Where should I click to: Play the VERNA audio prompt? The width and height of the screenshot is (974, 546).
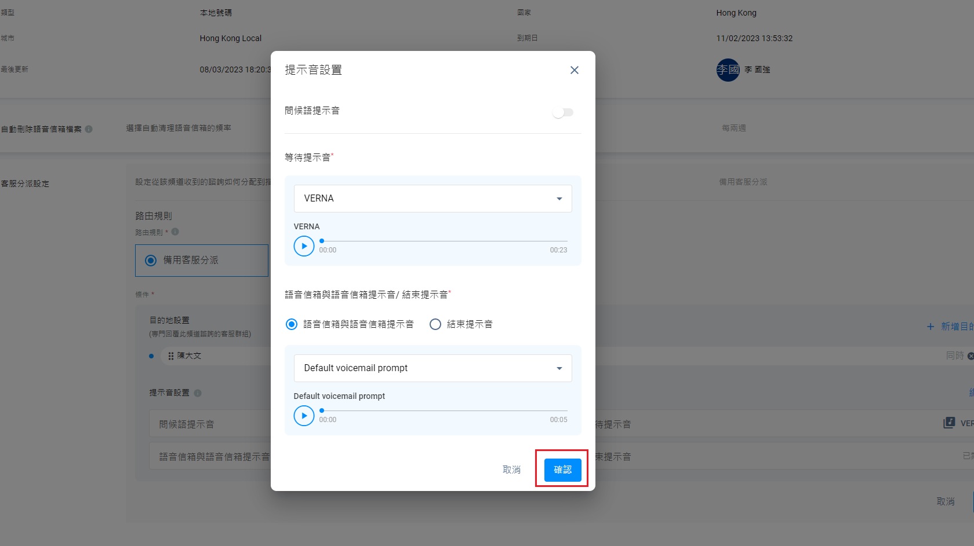(x=304, y=246)
